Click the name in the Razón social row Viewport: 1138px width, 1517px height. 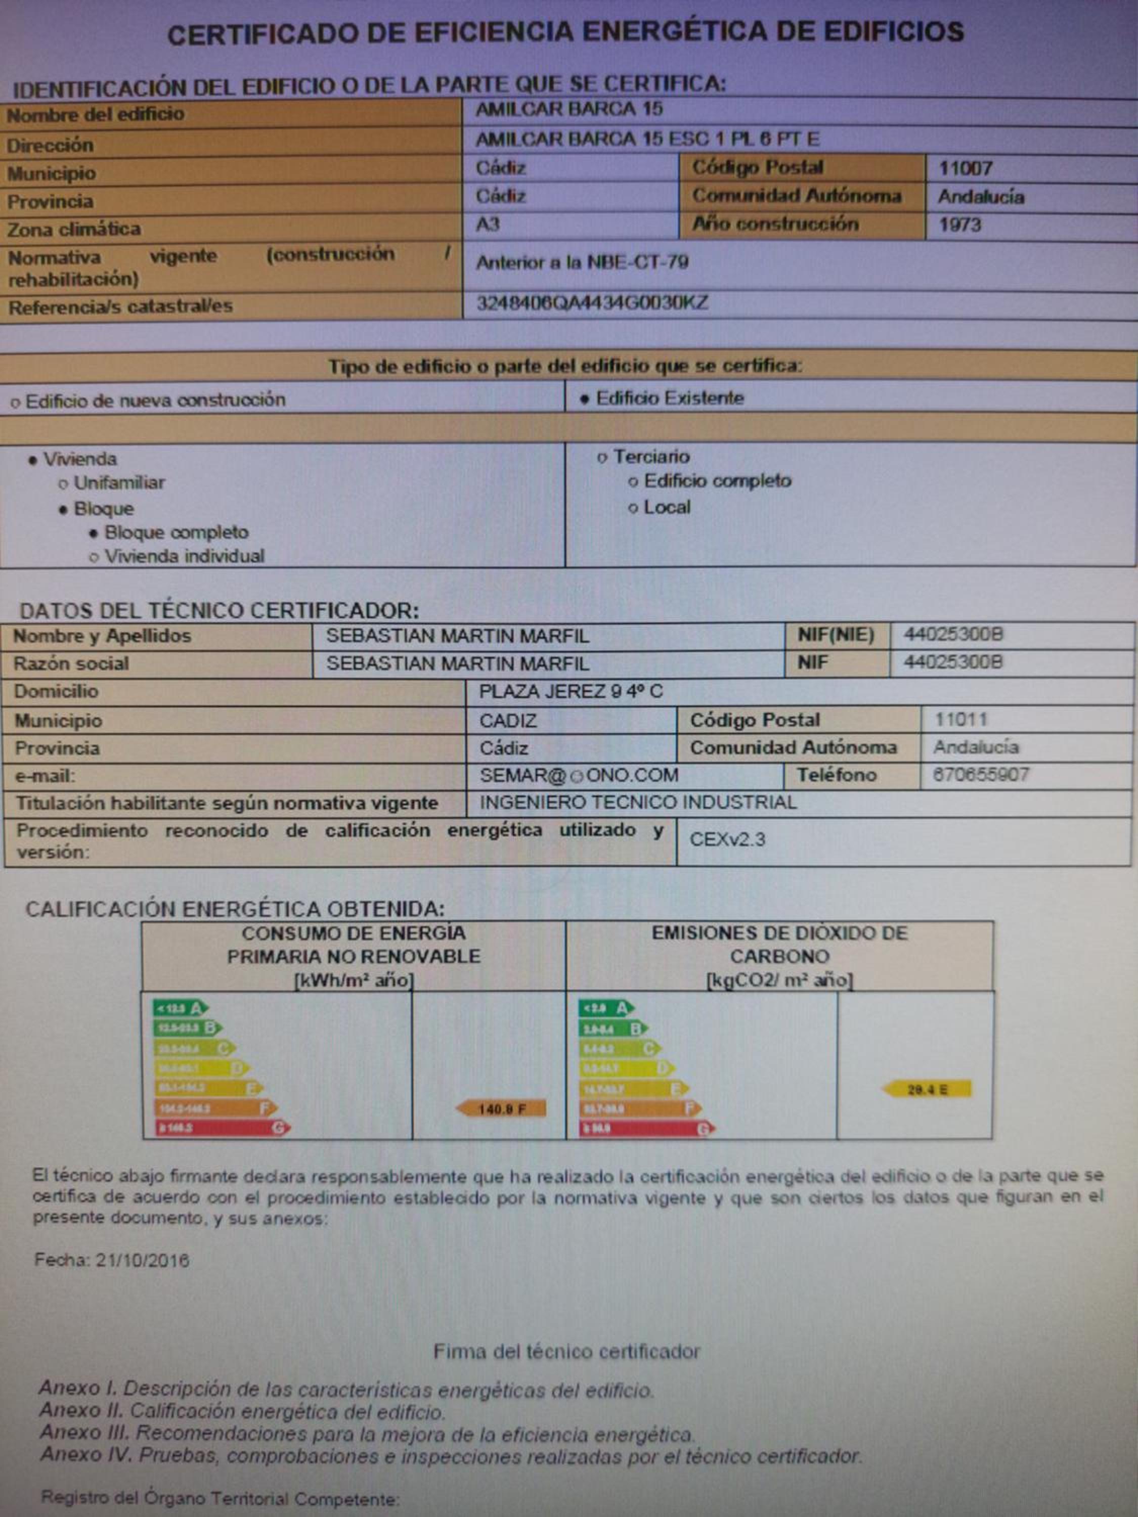(x=458, y=664)
